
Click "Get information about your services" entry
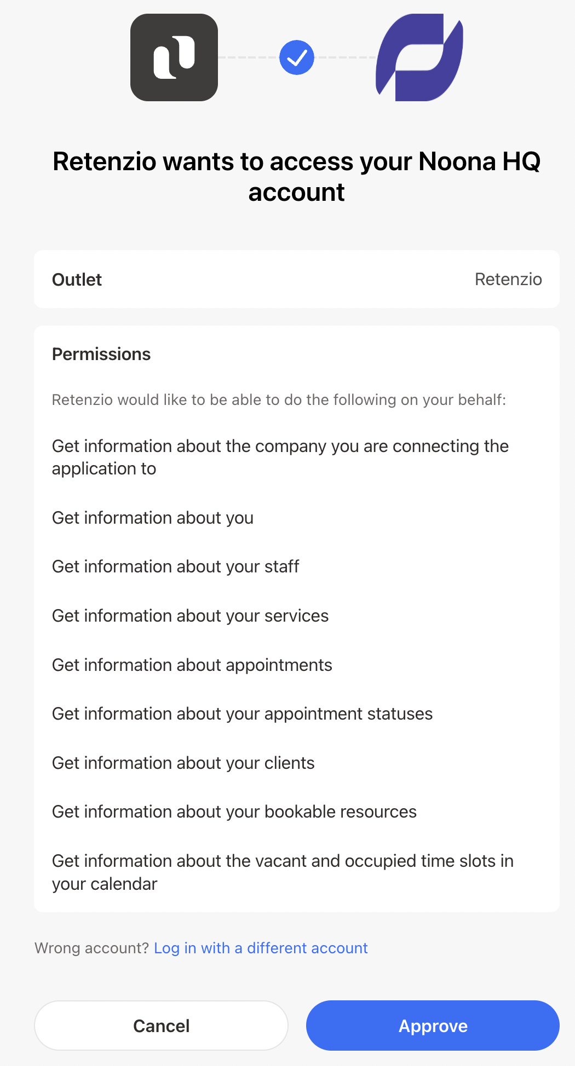(191, 616)
